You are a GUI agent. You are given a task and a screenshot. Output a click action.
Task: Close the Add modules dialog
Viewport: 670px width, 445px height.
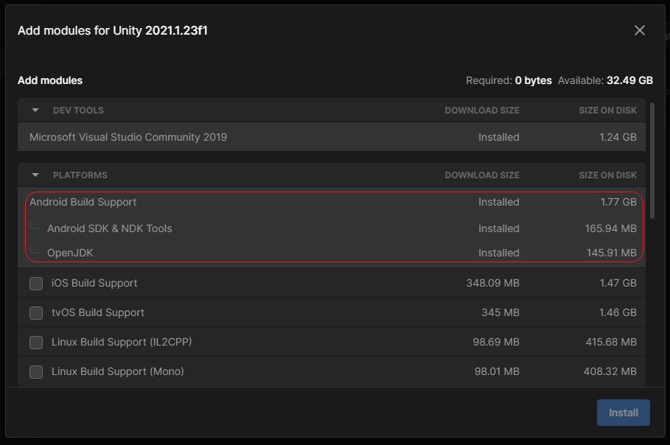639,30
